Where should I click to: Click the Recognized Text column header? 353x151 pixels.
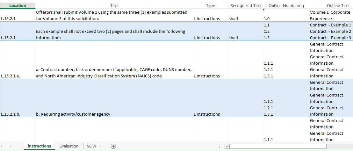coord(245,5)
